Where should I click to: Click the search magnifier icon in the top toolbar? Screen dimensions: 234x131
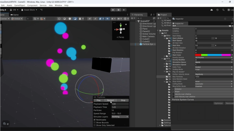coord(223,10)
